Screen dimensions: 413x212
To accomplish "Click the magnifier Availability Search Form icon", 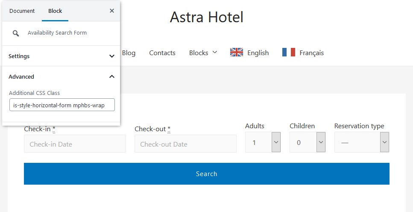I will click(x=16, y=33).
